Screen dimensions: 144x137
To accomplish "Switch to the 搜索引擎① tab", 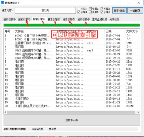I will tap(9, 19).
